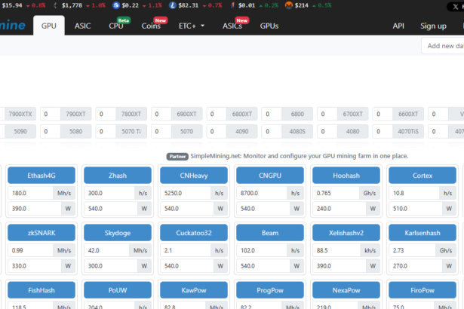Click the Sign up link

tap(434, 26)
